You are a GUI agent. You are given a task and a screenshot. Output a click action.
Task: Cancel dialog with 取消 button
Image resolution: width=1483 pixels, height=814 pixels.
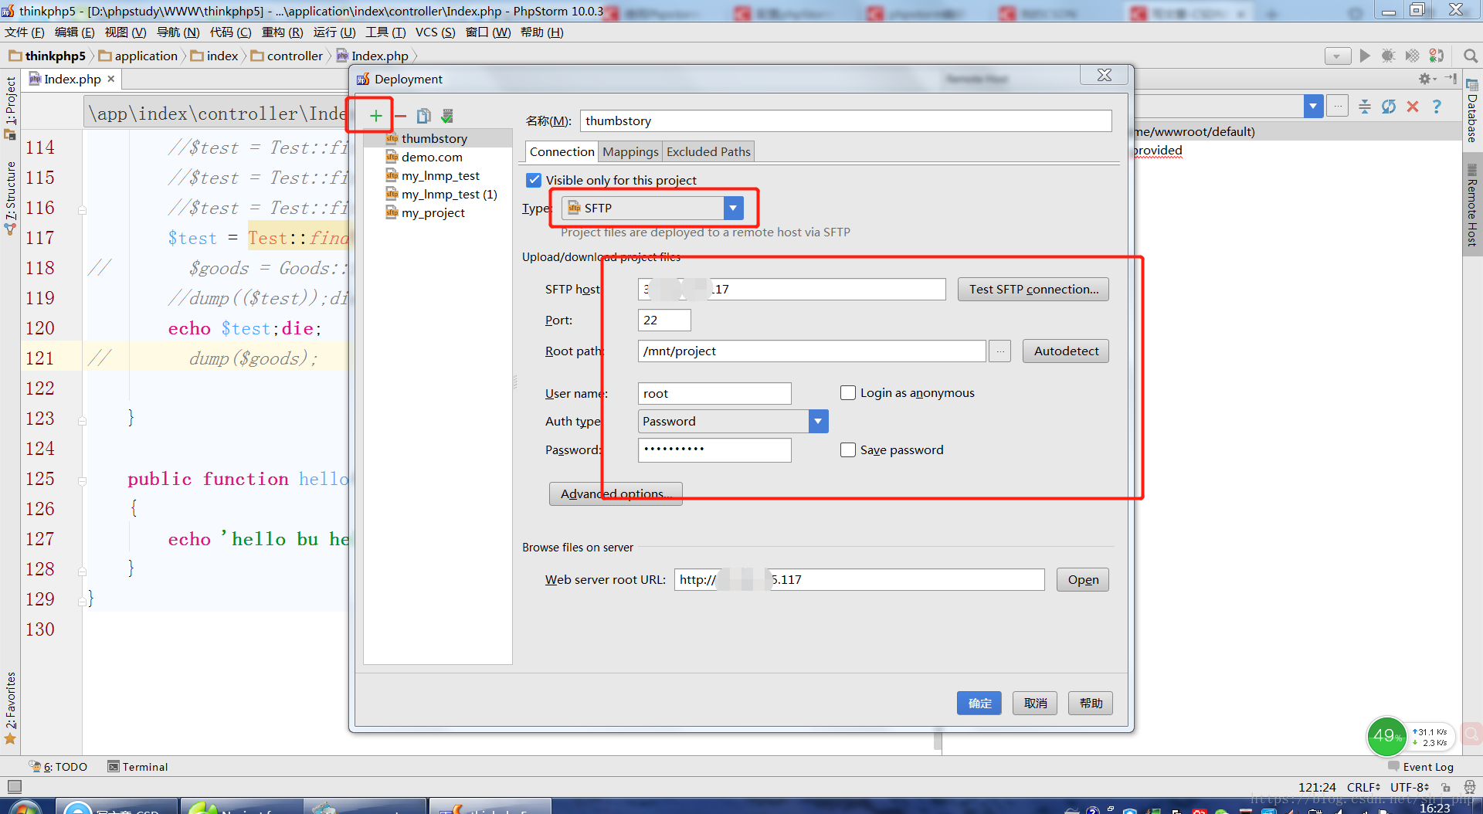[1035, 704]
